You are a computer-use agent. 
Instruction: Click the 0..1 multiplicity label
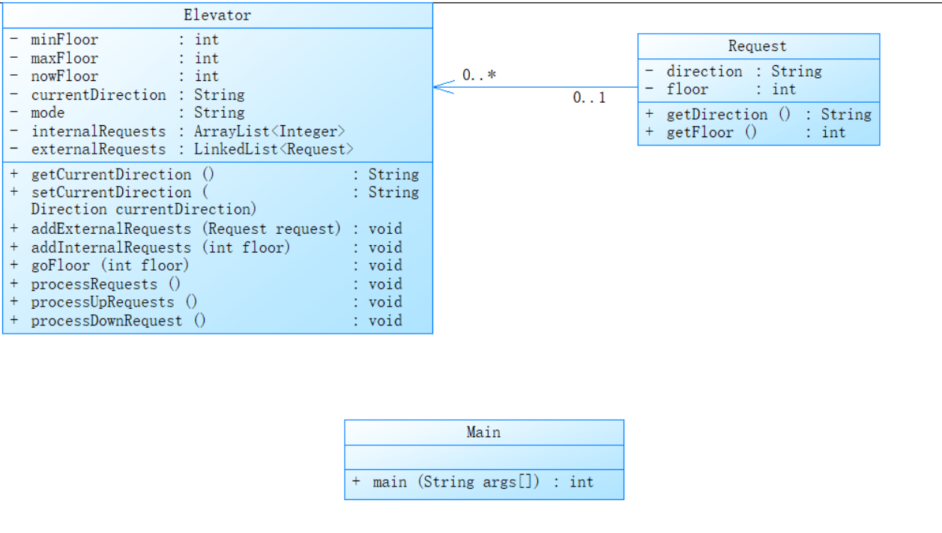589,98
